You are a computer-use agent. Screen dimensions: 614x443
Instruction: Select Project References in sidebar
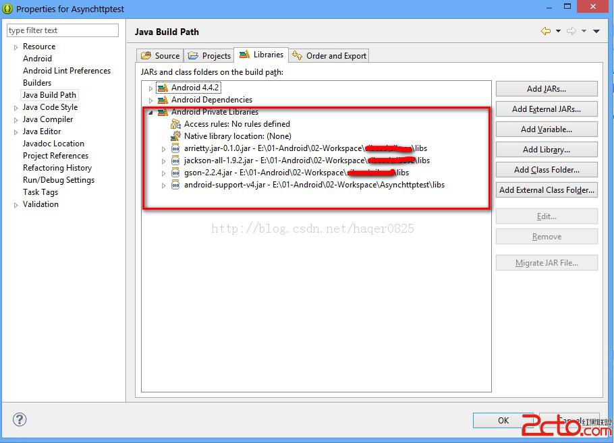(55, 155)
